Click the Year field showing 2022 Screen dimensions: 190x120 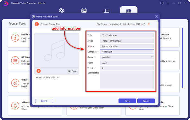(x=127, y=63)
